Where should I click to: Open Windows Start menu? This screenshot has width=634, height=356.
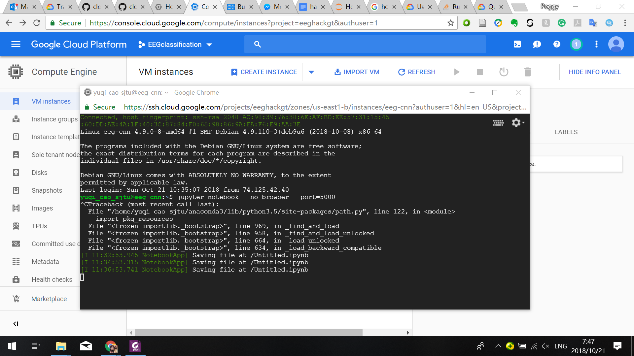[x=12, y=346]
